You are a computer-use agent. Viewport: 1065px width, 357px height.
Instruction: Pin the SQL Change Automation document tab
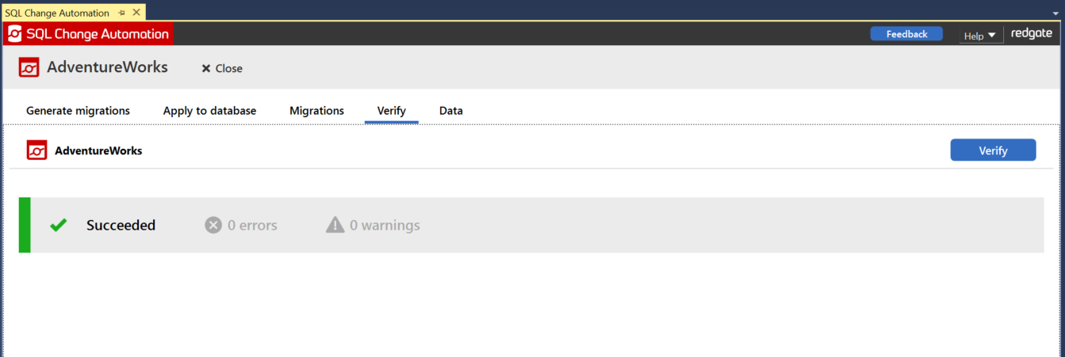point(121,13)
